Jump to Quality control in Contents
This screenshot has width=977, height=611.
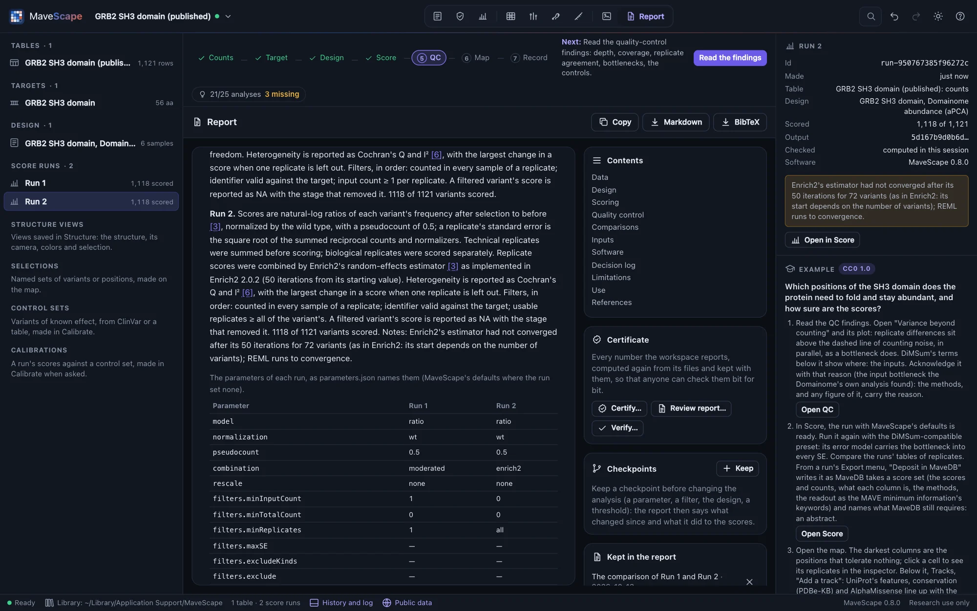click(x=617, y=215)
